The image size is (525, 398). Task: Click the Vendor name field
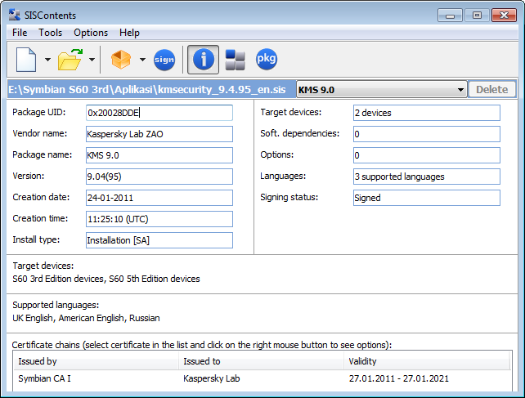159,134
